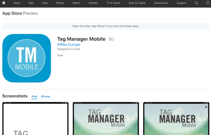Image resolution: width=211 pixels, height=135 pixels.
Task: Click the Apple logo icon
Action: [4, 3]
